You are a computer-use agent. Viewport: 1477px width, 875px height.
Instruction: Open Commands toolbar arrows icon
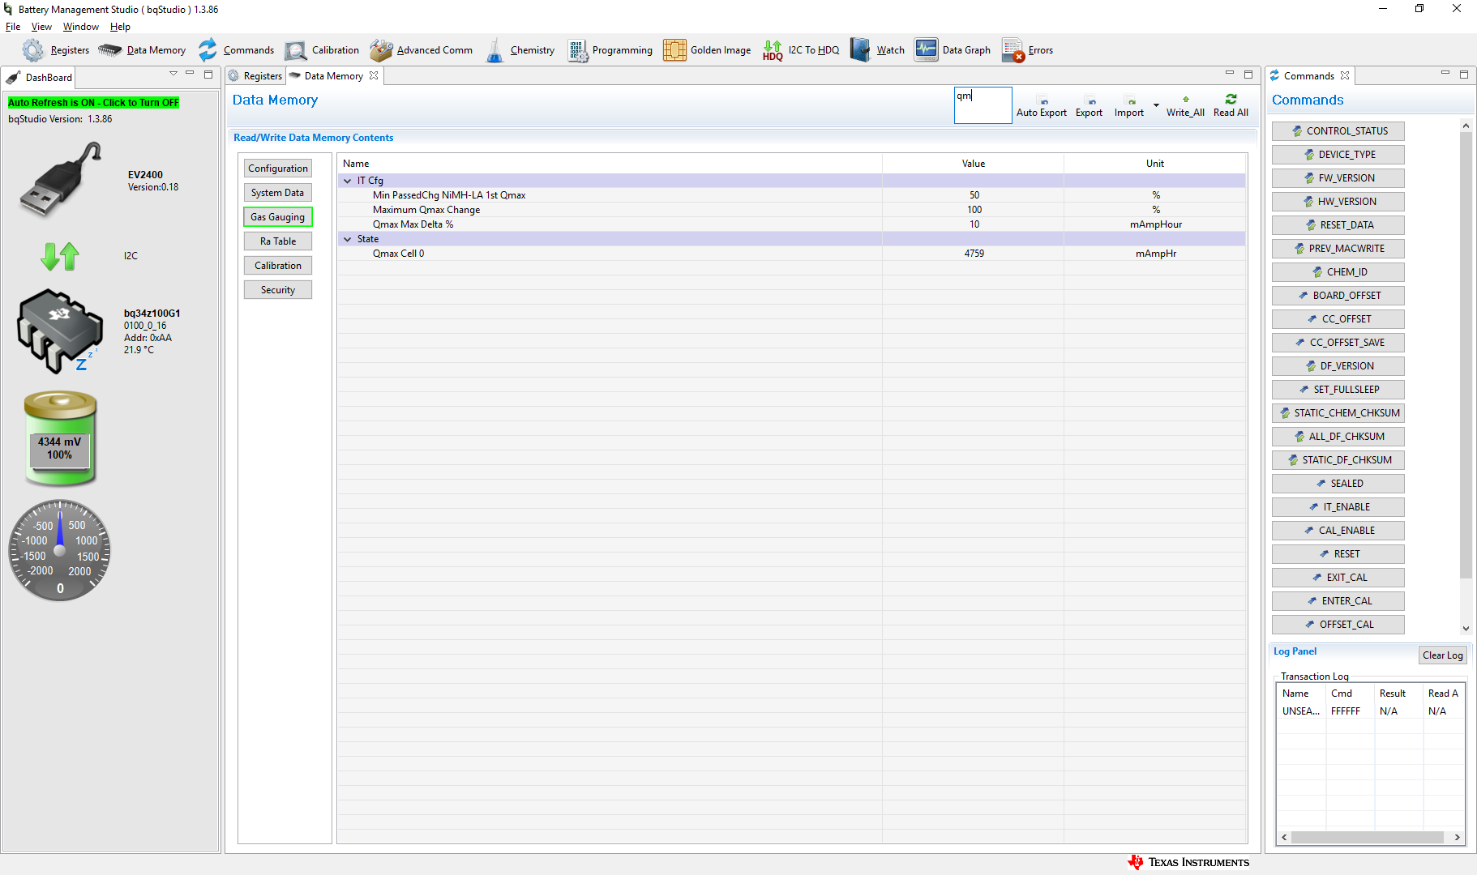(208, 50)
